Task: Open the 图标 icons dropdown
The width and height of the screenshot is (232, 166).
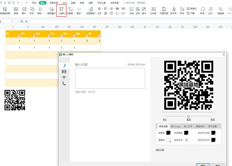Action: (40, 11)
